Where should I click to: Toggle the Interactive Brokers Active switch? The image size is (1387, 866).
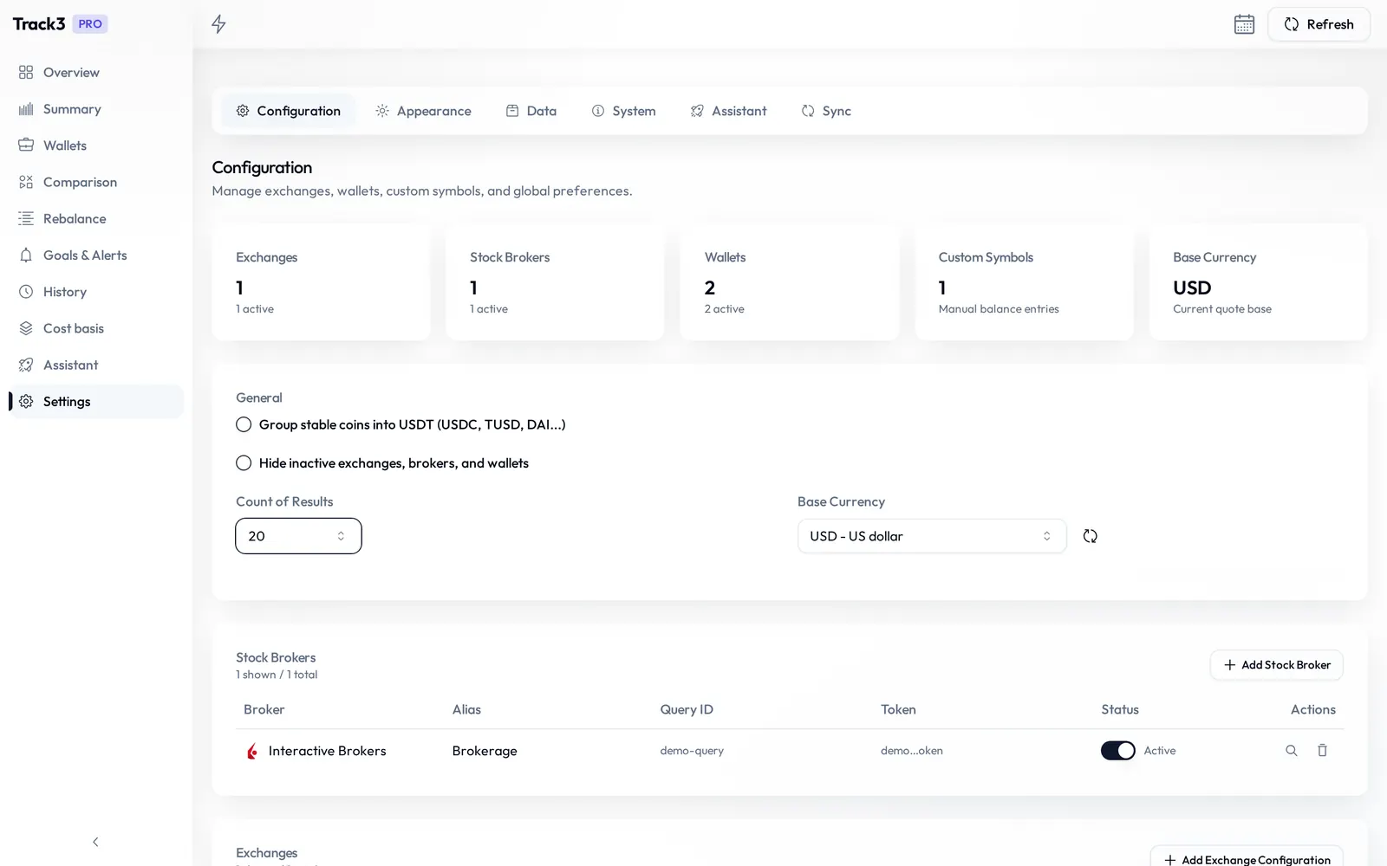pyautogui.click(x=1118, y=751)
